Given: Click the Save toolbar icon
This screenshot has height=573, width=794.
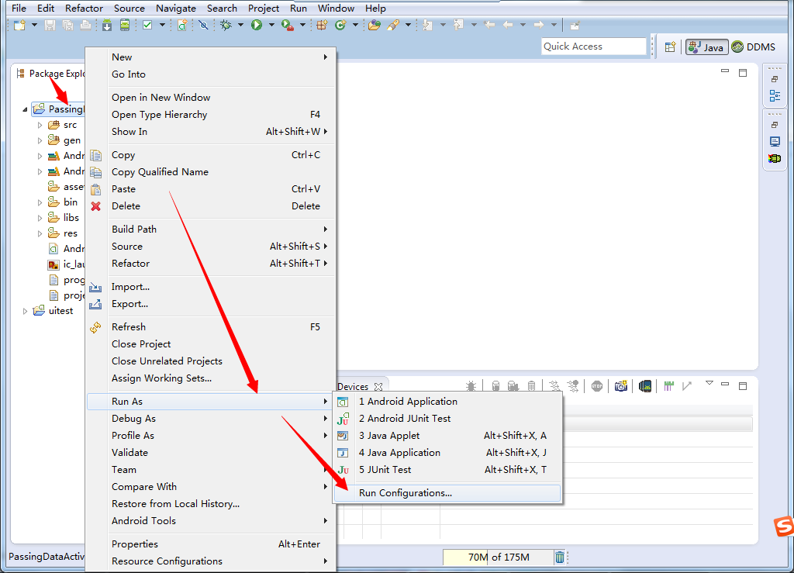Looking at the screenshot, I should (50, 25).
